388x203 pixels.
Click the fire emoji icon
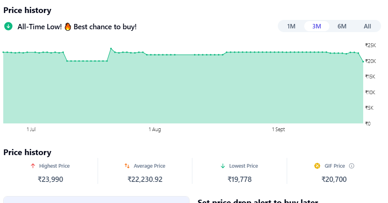(68, 27)
